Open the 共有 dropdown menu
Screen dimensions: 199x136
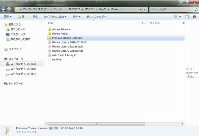(x=76, y=17)
